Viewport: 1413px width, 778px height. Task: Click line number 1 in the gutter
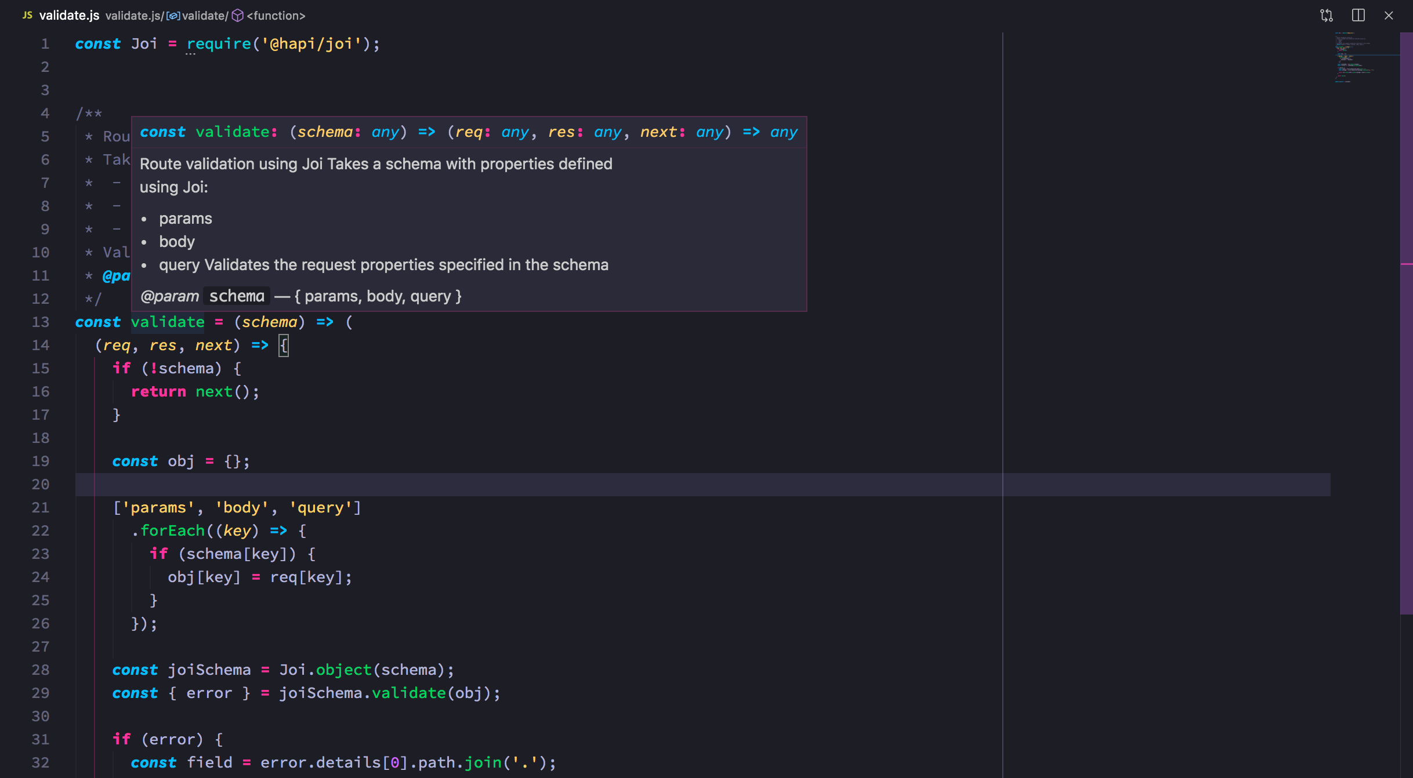pyautogui.click(x=45, y=44)
